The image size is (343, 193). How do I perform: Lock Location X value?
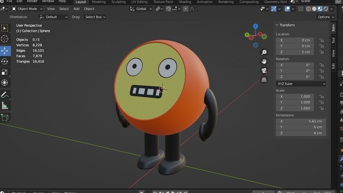coord(321,40)
